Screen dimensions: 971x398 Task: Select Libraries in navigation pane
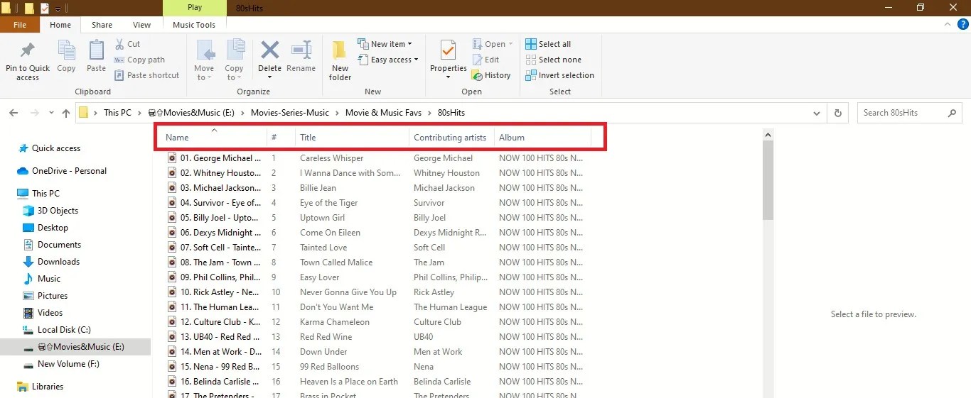click(x=48, y=387)
